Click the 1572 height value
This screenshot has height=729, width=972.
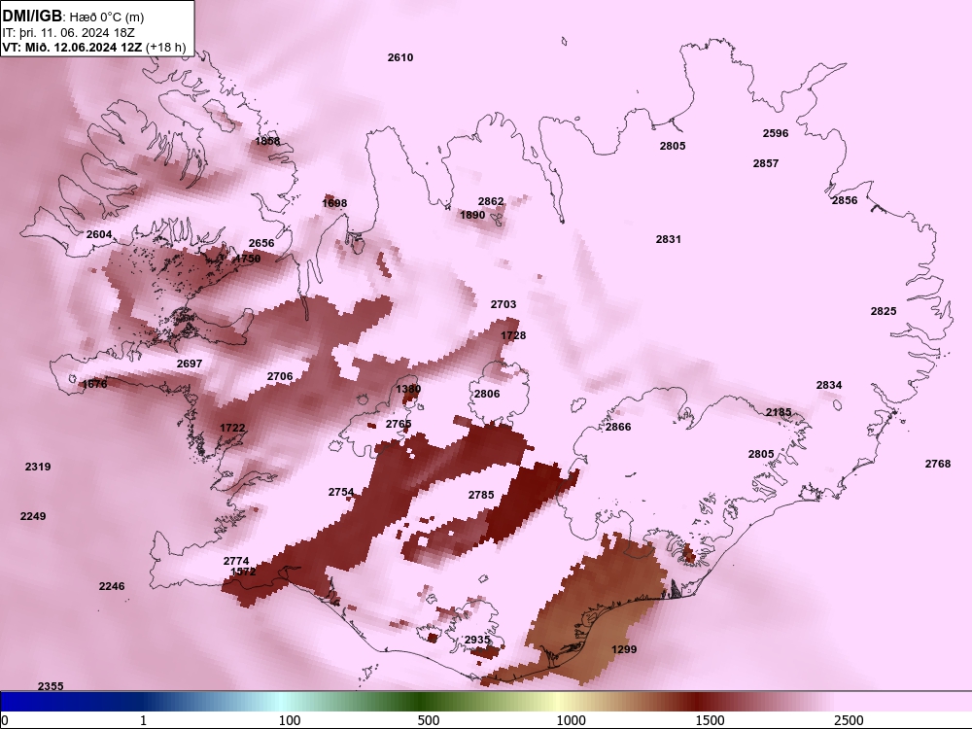[x=243, y=572]
